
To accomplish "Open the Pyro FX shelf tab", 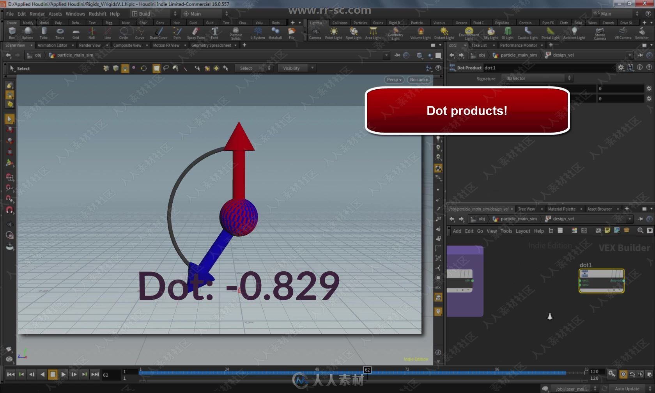I will coord(548,23).
